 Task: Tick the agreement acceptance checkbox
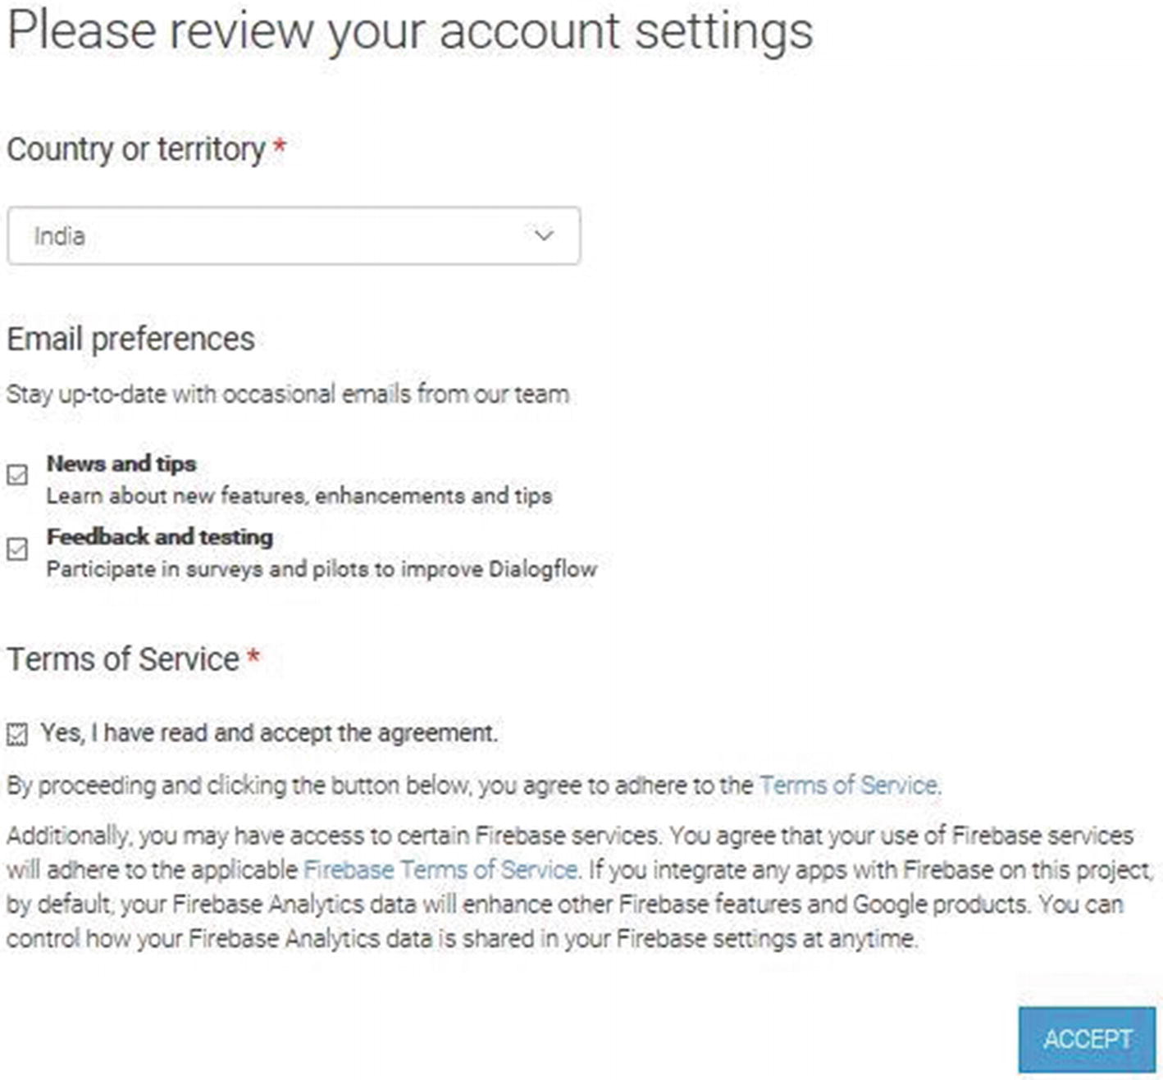(17, 734)
